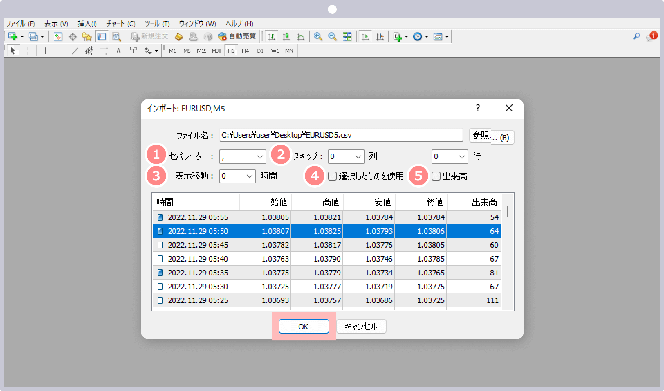
Task: Open the 表示移動 hours dropdown
Action: point(237,176)
